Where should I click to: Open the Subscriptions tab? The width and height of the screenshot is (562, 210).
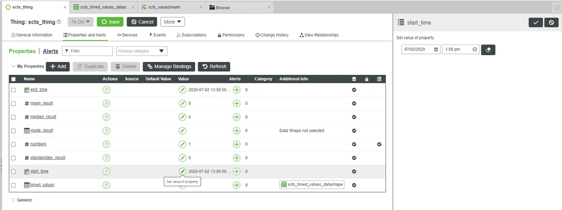[191, 35]
